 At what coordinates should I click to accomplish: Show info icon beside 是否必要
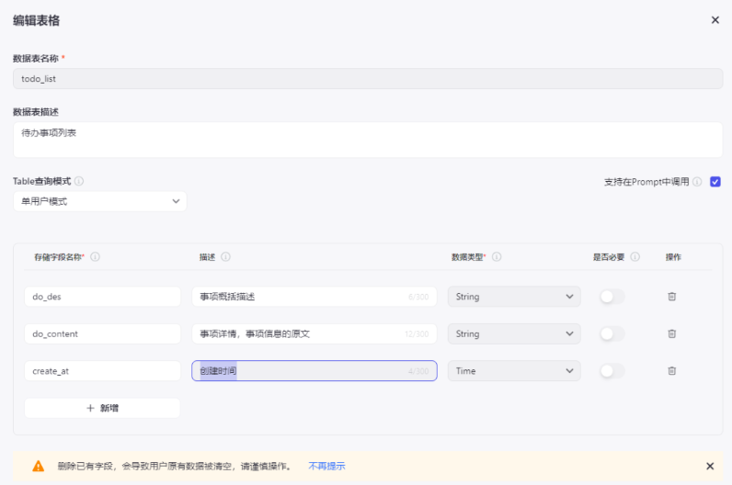(x=635, y=257)
